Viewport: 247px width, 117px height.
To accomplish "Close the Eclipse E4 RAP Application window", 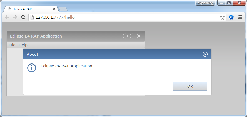I will (139, 36).
